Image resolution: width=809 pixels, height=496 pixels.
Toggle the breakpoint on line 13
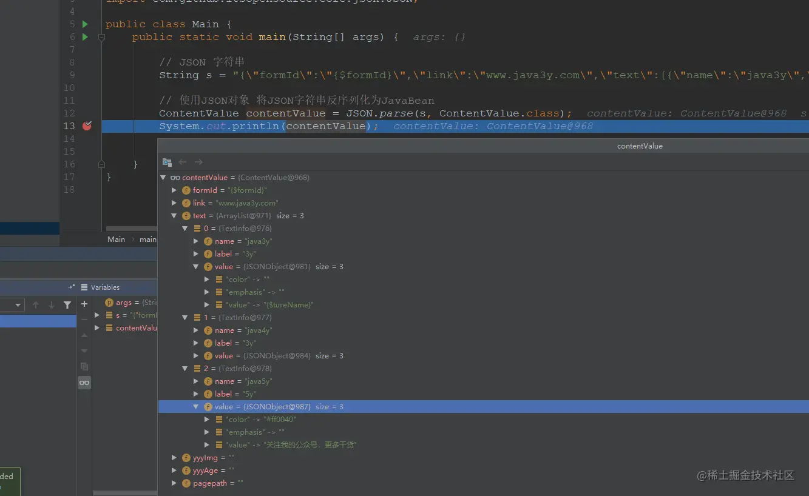[x=87, y=126]
